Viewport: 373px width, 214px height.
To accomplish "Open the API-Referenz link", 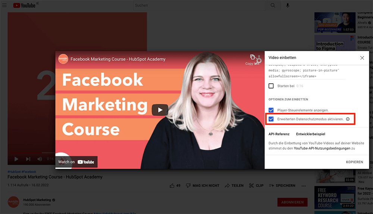I will click(x=279, y=134).
